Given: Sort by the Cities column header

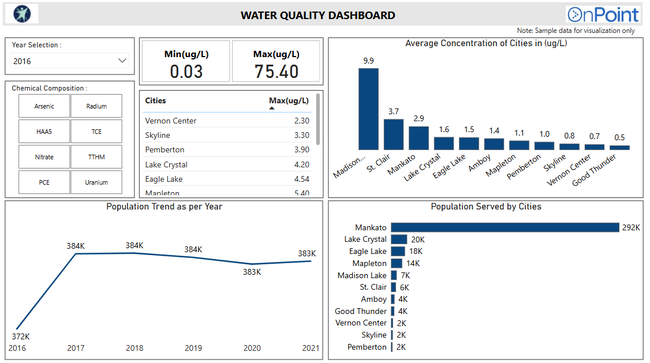Looking at the screenshot, I should tap(155, 100).
